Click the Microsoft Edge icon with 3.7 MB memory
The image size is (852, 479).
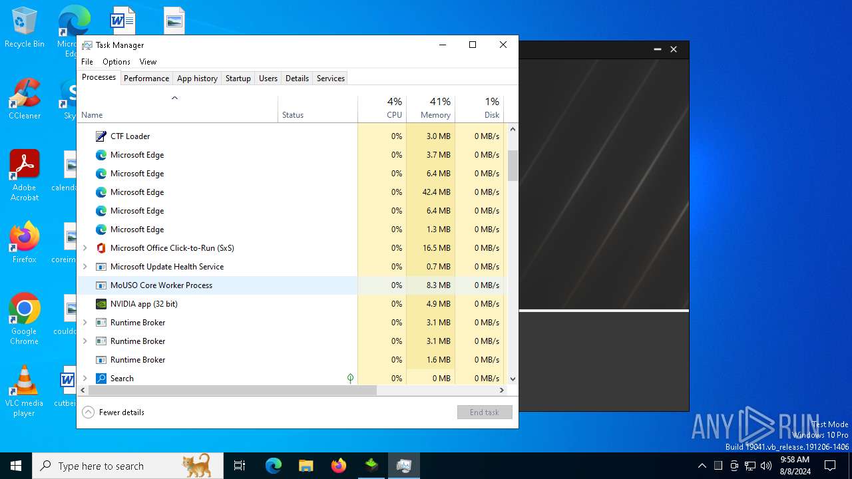pyautogui.click(x=101, y=155)
